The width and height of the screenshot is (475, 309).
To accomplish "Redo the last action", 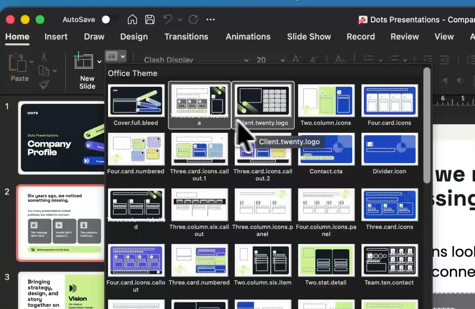I will (193, 19).
